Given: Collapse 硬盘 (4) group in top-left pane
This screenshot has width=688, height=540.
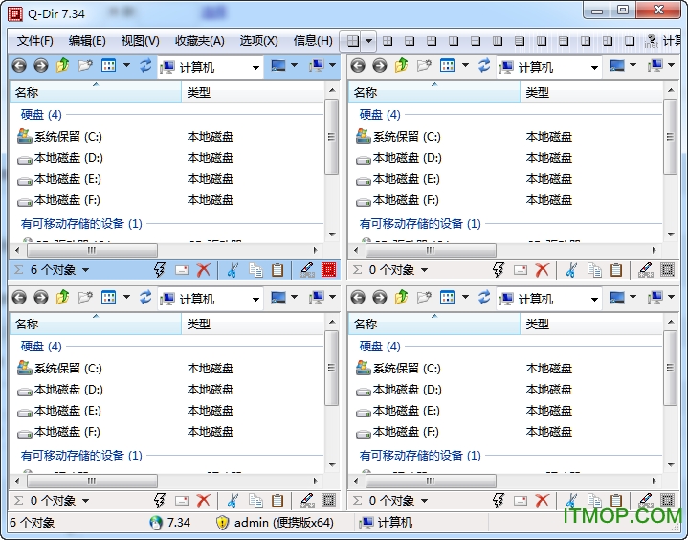Looking at the screenshot, I should pos(41,115).
